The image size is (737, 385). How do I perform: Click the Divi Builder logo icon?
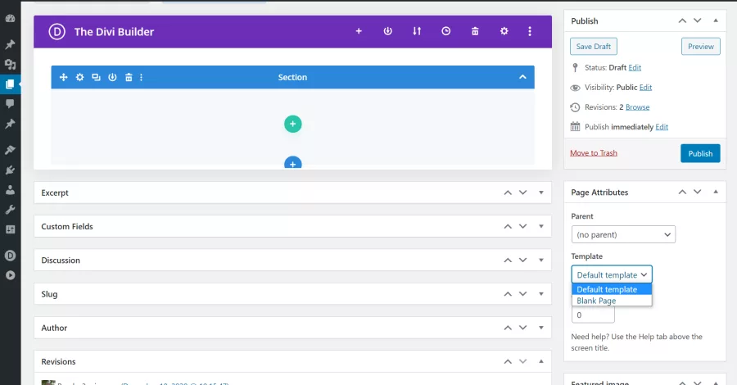click(57, 31)
